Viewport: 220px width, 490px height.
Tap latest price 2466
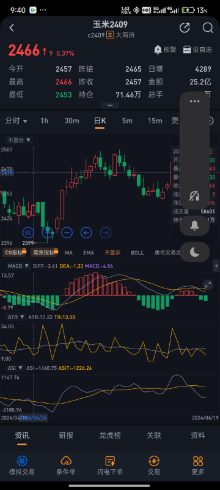24,50
